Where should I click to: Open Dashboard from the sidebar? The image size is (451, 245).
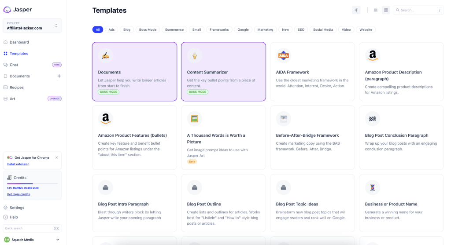pyautogui.click(x=19, y=42)
